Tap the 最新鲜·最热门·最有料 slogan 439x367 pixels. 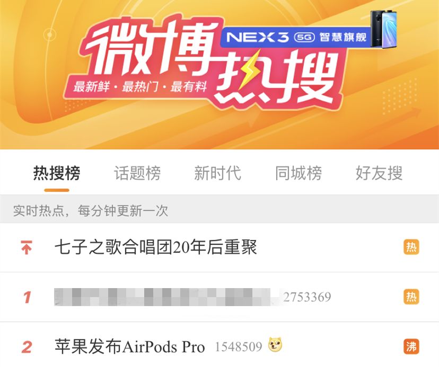coord(140,86)
